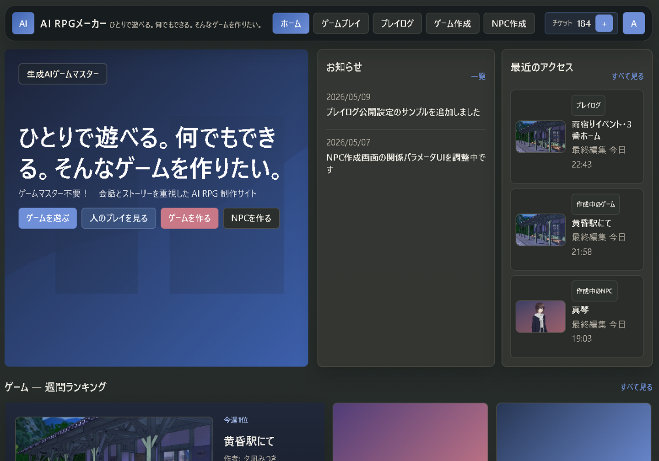This screenshot has height=461, width=659.
Task: Click the プレイログ tag on recent card
Action: click(589, 105)
